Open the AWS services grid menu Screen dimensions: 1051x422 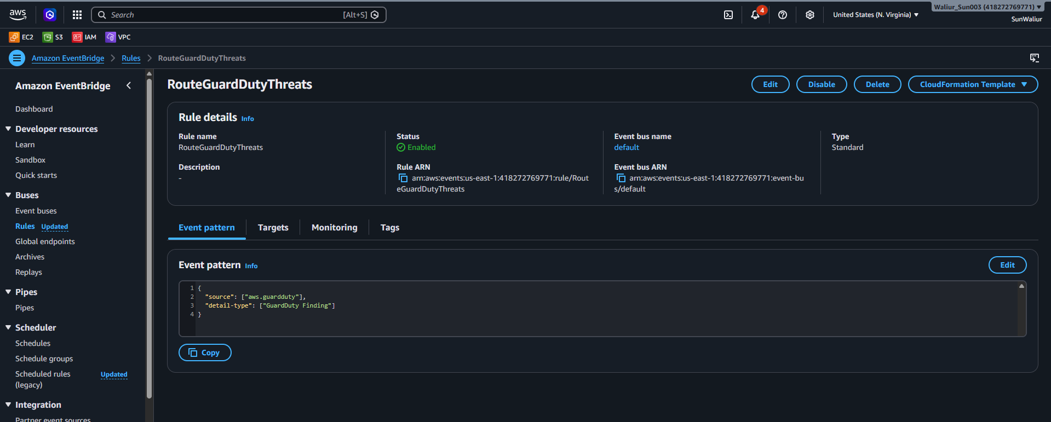pos(77,15)
